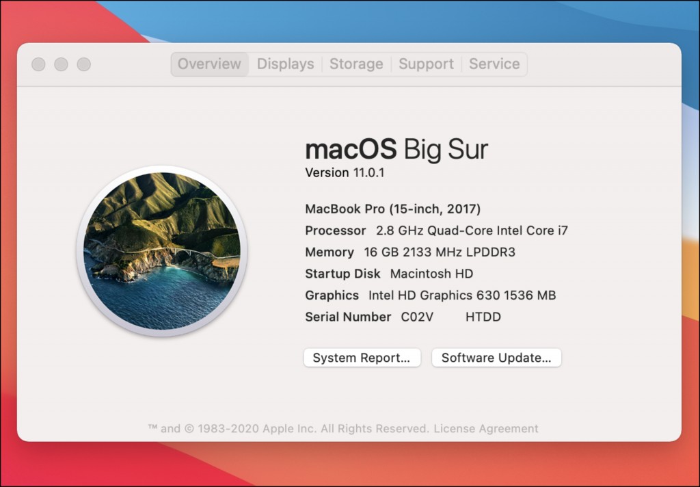Click the memory value 16 GB 2133 MHz LPDDR3
The height and width of the screenshot is (487, 700).
coord(440,252)
